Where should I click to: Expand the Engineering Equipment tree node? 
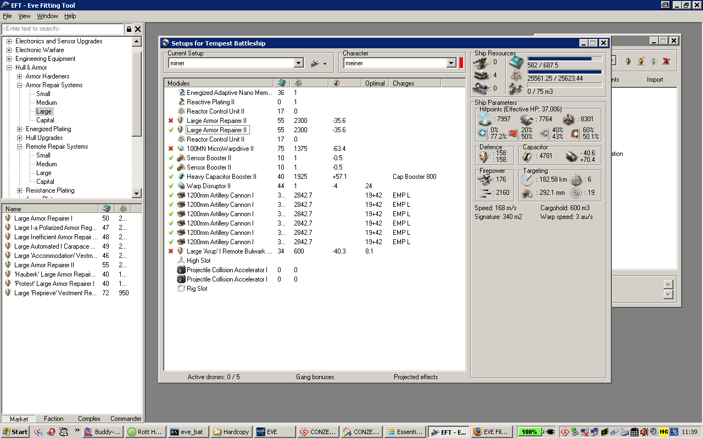coord(9,59)
